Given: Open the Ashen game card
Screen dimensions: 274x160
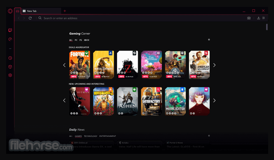Looking at the screenshot, I should pos(128,101).
